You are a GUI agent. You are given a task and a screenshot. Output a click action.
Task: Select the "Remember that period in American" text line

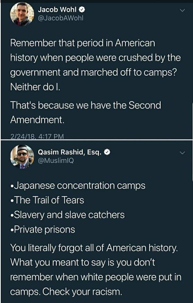coord(83,43)
